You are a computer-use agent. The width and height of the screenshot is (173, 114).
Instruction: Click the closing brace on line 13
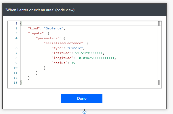(21, 83)
